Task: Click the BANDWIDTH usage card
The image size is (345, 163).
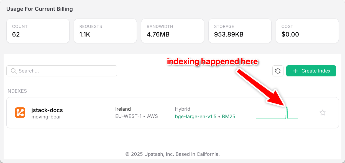Action: click(x=172, y=31)
